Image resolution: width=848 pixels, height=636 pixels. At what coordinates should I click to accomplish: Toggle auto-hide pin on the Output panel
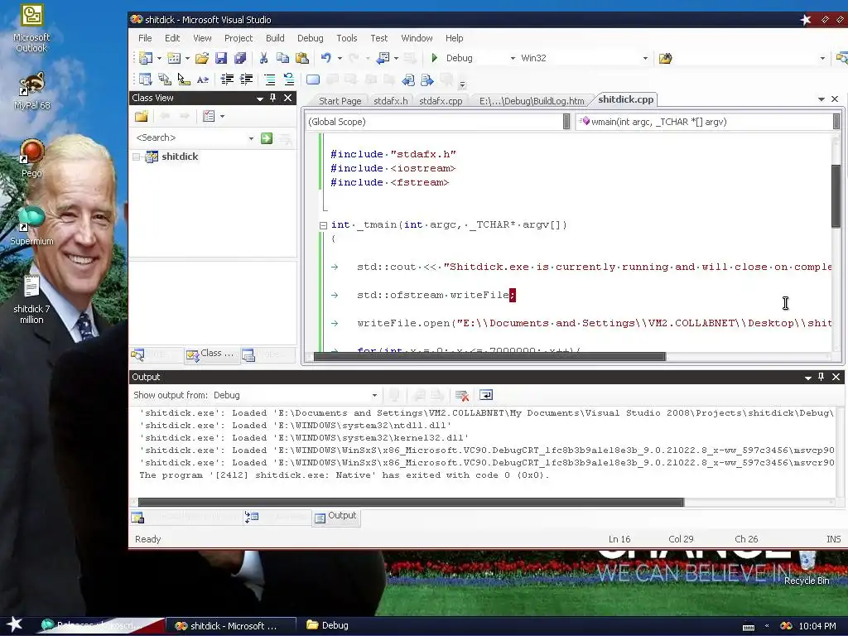(x=821, y=377)
